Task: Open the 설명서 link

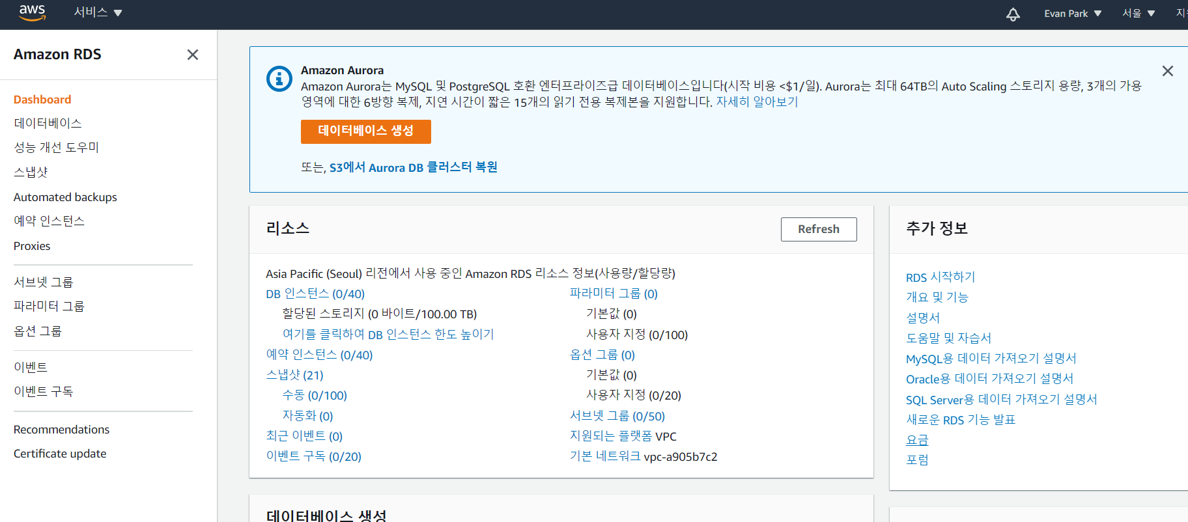Action: pyautogui.click(x=923, y=318)
